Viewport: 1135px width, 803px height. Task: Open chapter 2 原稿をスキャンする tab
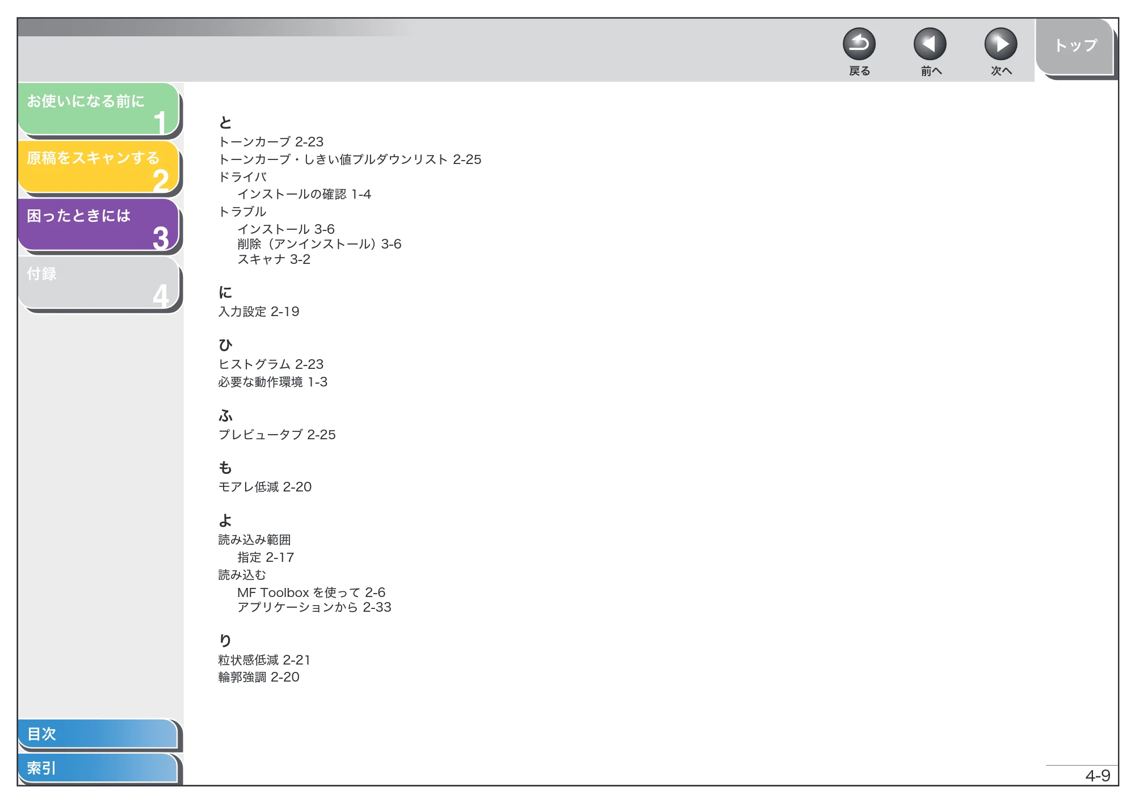[99, 167]
